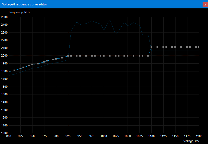Select the curve point at 800 mV
Viewport: 208px width, 144px height.
point(9,71)
